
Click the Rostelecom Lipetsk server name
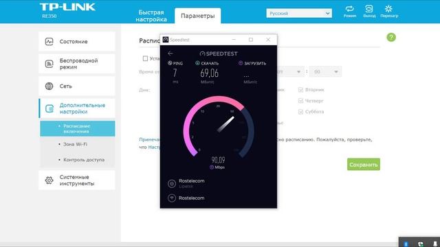click(x=191, y=181)
